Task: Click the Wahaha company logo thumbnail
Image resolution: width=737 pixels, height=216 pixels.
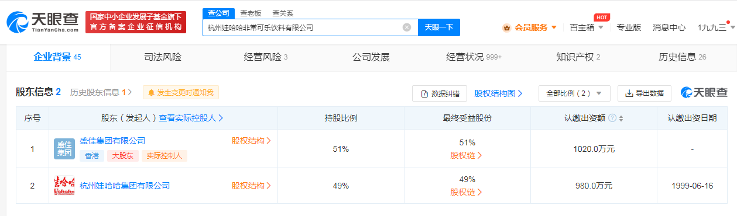Action: pos(64,186)
